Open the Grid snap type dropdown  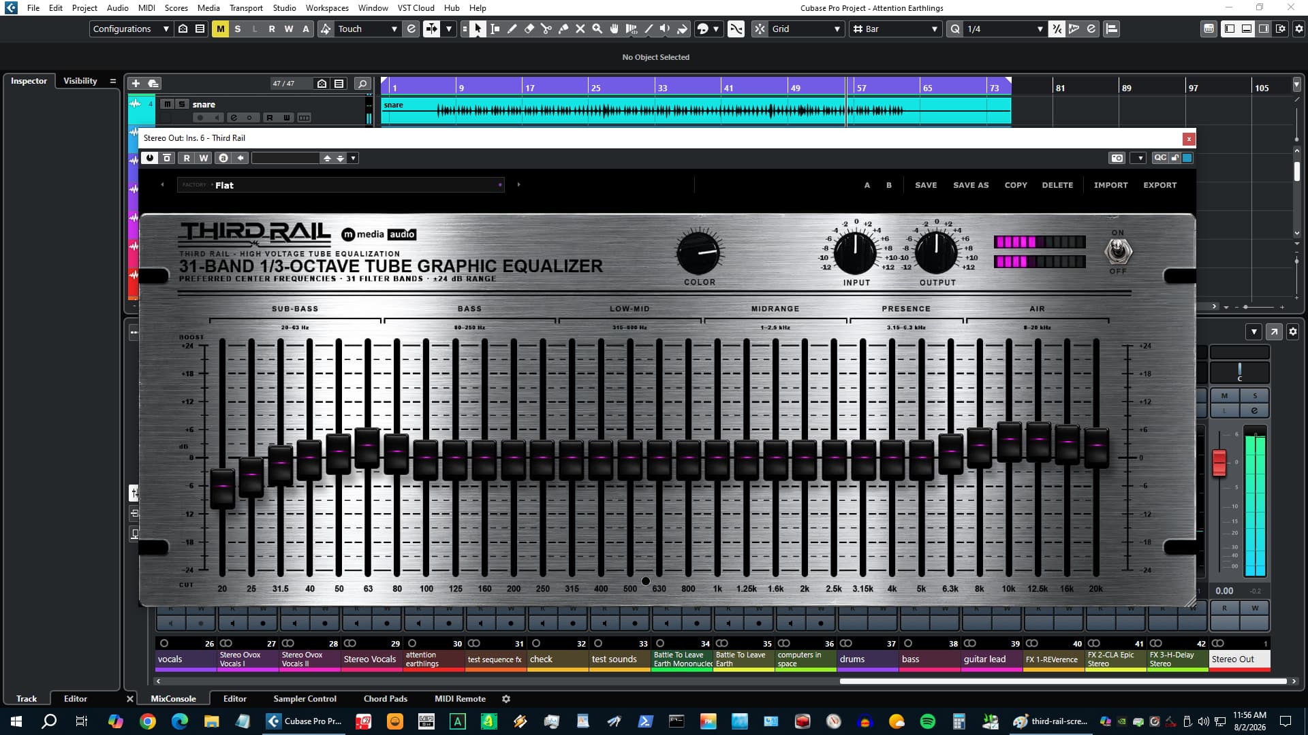point(806,29)
